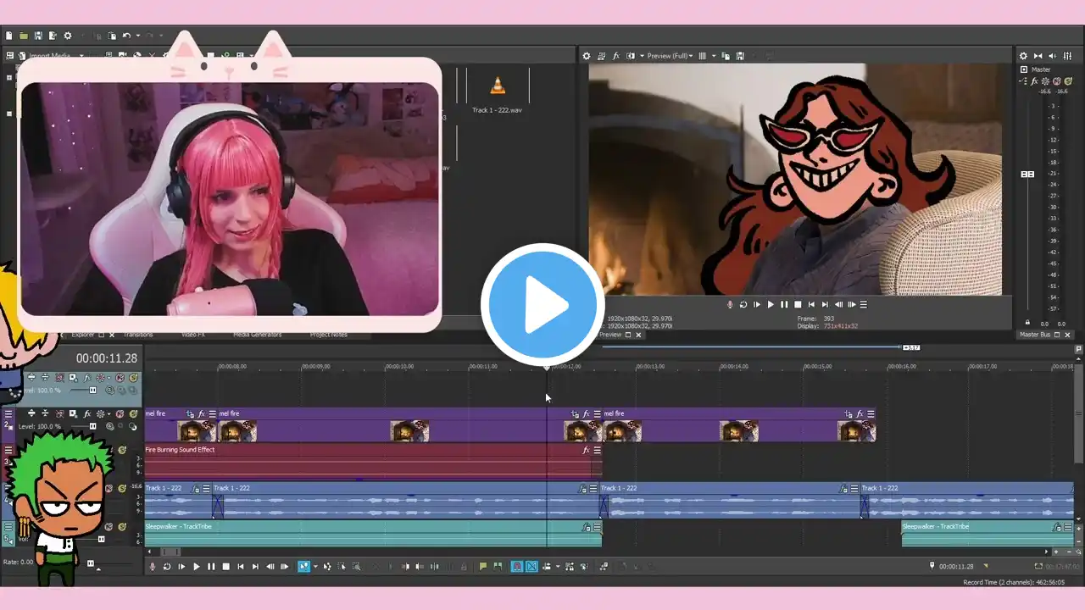
Task: Open Project Properties gear in main toolbar
Action: [x=68, y=36]
